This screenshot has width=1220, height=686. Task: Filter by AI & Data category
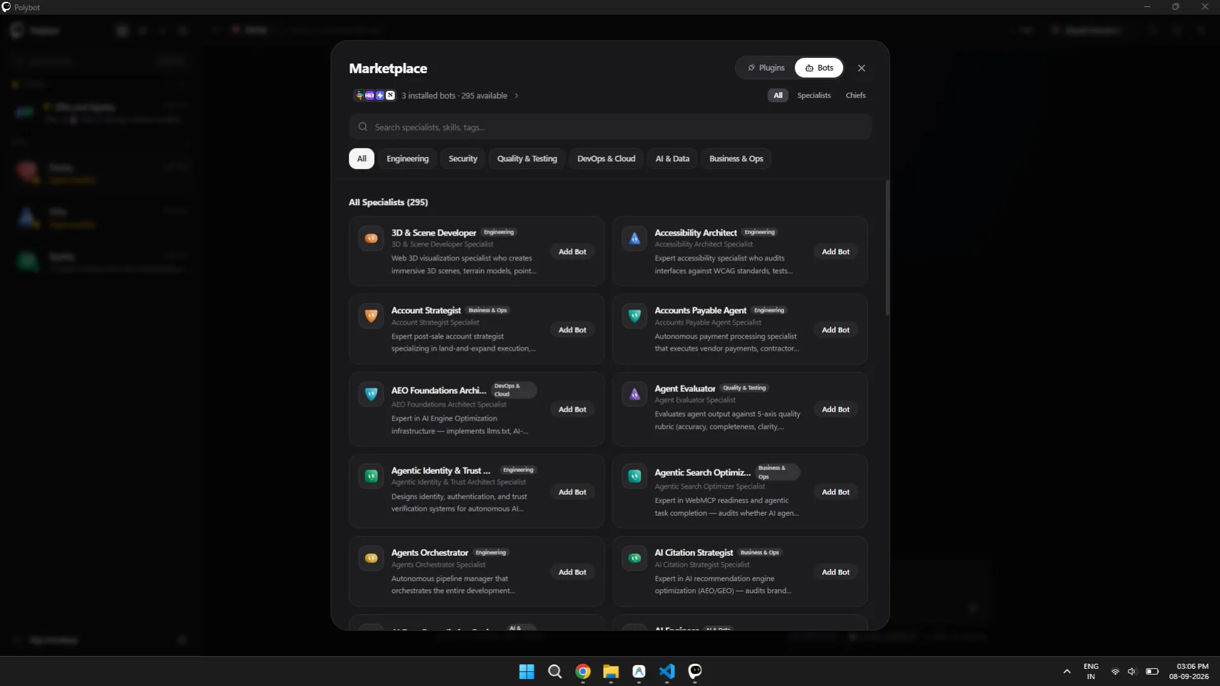click(x=672, y=159)
